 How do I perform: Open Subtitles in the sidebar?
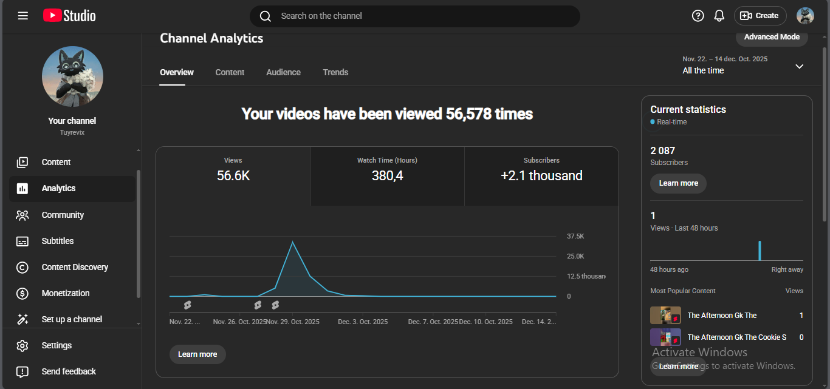pyautogui.click(x=57, y=241)
